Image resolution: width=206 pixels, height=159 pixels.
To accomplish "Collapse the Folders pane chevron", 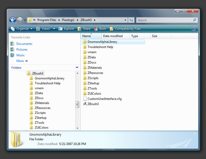I will [77, 67].
